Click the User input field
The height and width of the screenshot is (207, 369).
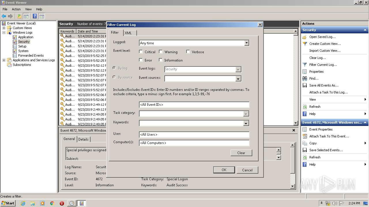tap(194, 135)
